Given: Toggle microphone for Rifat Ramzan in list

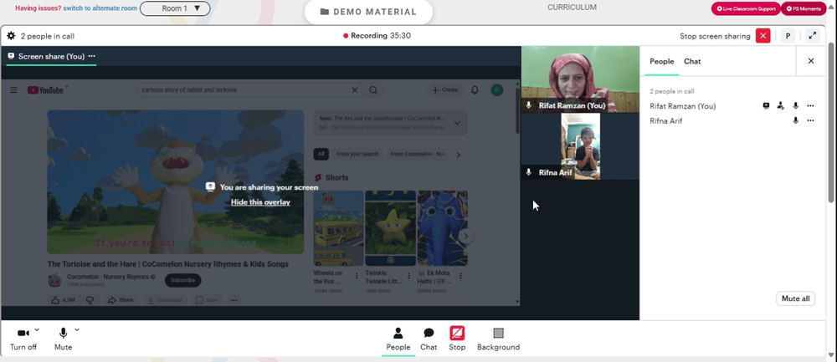Looking at the screenshot, I should point(795,105).
